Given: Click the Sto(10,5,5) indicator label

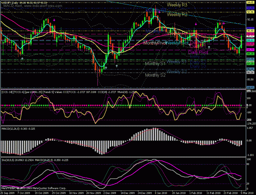Looking at the screenshot, I should coord(18,160).
